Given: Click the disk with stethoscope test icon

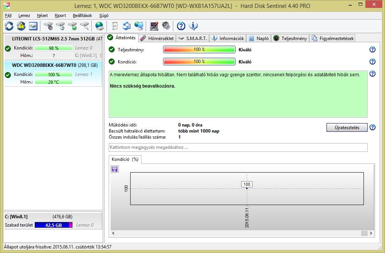Looking at the screenshot, I should pyautogui.click(x=48, y=26).
